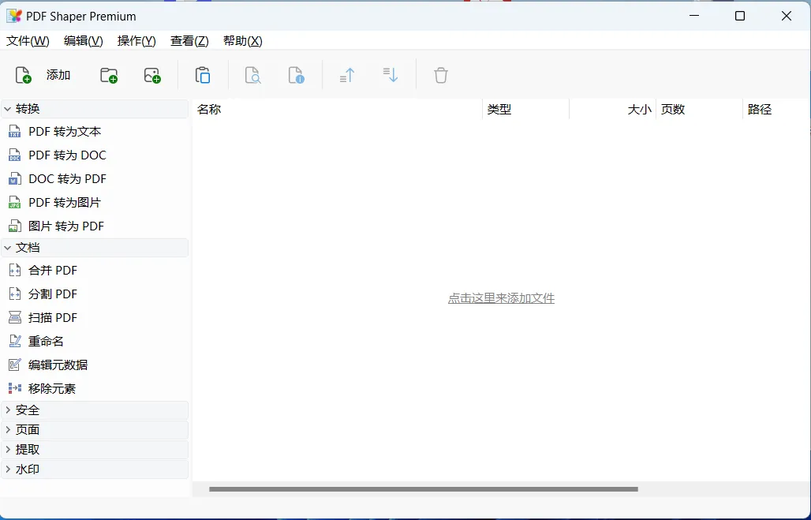This screenshot has width=811, height=520.
Task: Expand the 安全 section
Action: pos(8,410)
